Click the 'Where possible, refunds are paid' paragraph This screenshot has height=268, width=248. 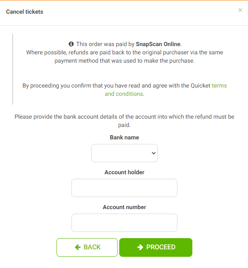click(x=125, y=56)
